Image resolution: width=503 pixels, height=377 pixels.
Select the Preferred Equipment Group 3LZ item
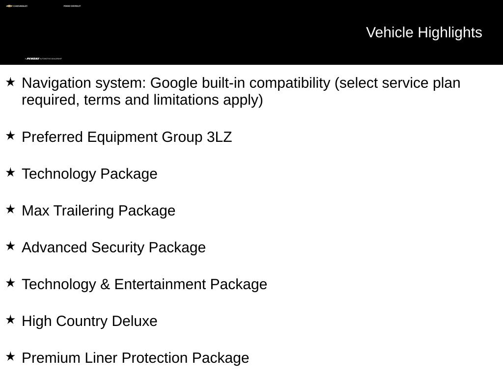(x=127, y=137)
